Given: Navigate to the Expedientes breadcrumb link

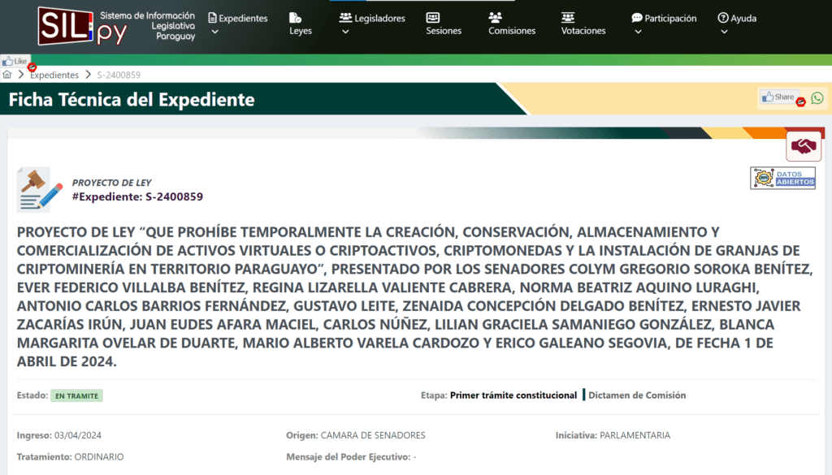Looking at the screenshot, I should tap(54, 75).
